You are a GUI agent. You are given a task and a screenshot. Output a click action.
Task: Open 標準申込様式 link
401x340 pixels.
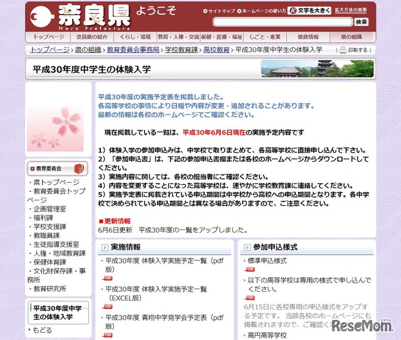click(267, 261)
